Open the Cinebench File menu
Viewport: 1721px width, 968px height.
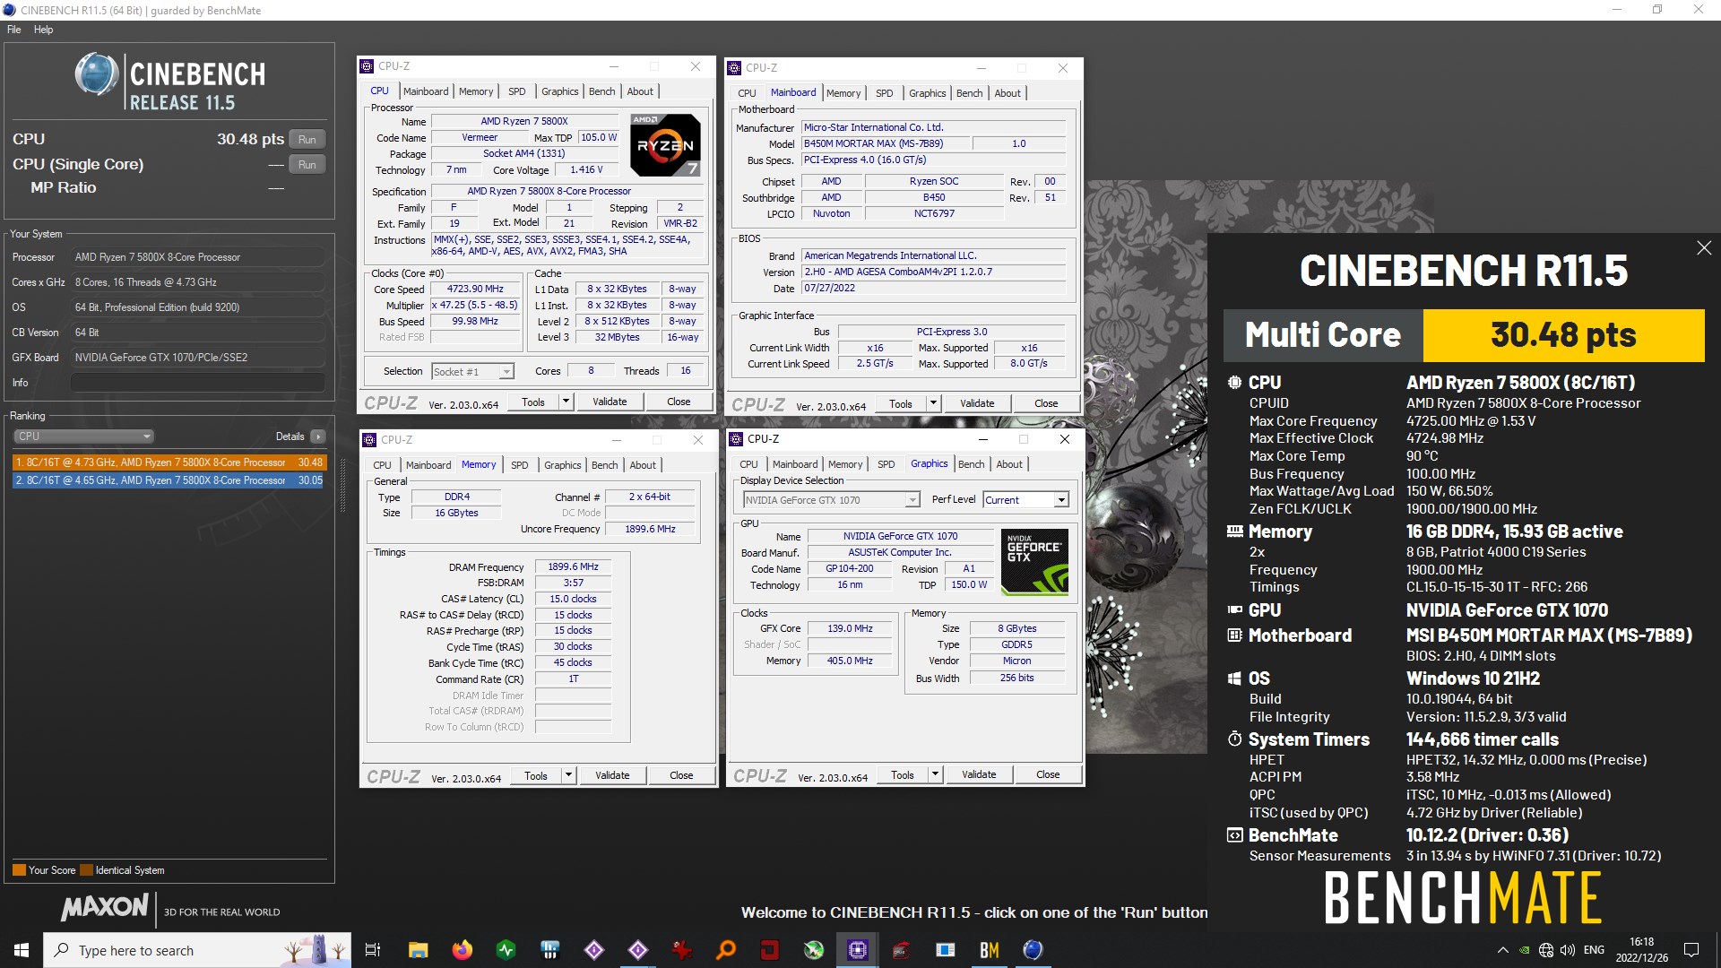coord(14,30)
